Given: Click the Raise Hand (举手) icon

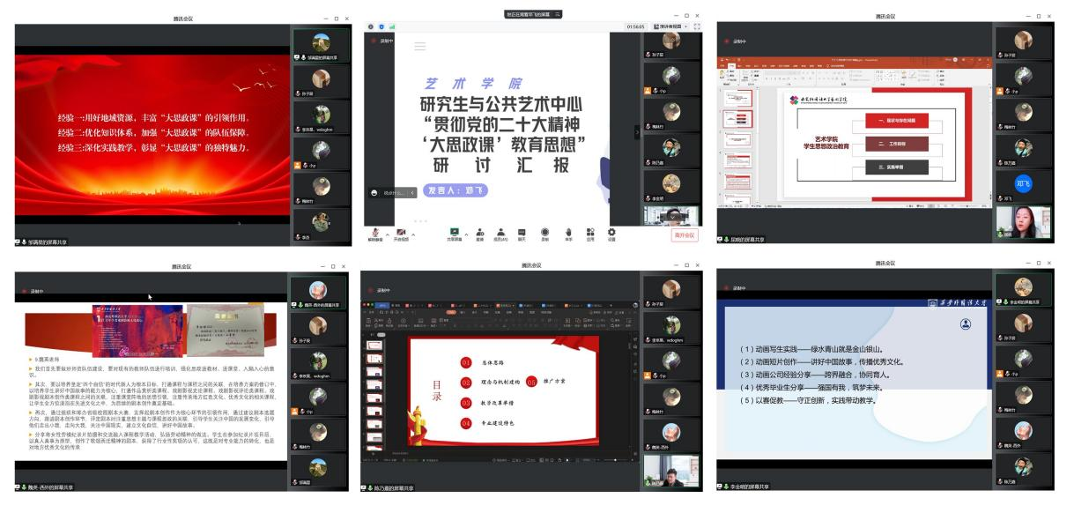Looking at the screenshot, I should [x=568, y=232].
